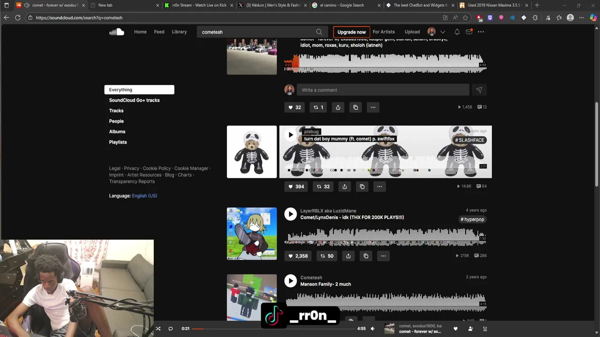Toggle shuffle in the player bar
Screen dimensions: 600x337
158,329
